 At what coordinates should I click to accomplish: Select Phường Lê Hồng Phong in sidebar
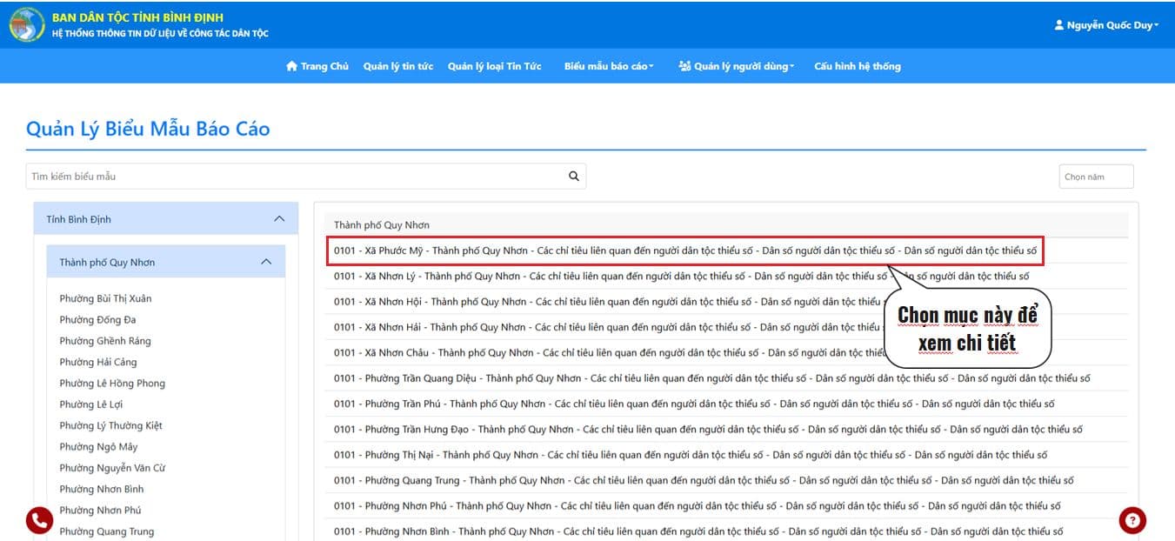coord(112,383)
